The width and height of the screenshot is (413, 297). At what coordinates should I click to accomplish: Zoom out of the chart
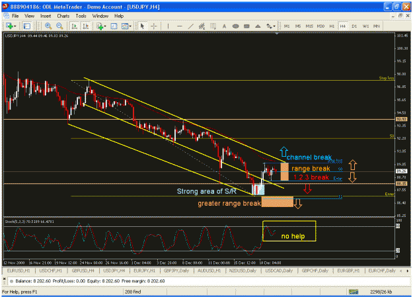pos(59,26)
